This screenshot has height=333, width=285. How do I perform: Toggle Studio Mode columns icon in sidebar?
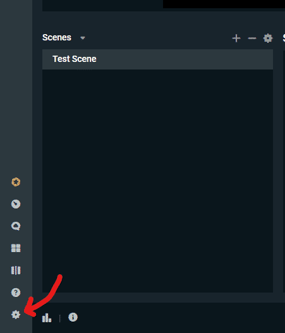point(16,270)
